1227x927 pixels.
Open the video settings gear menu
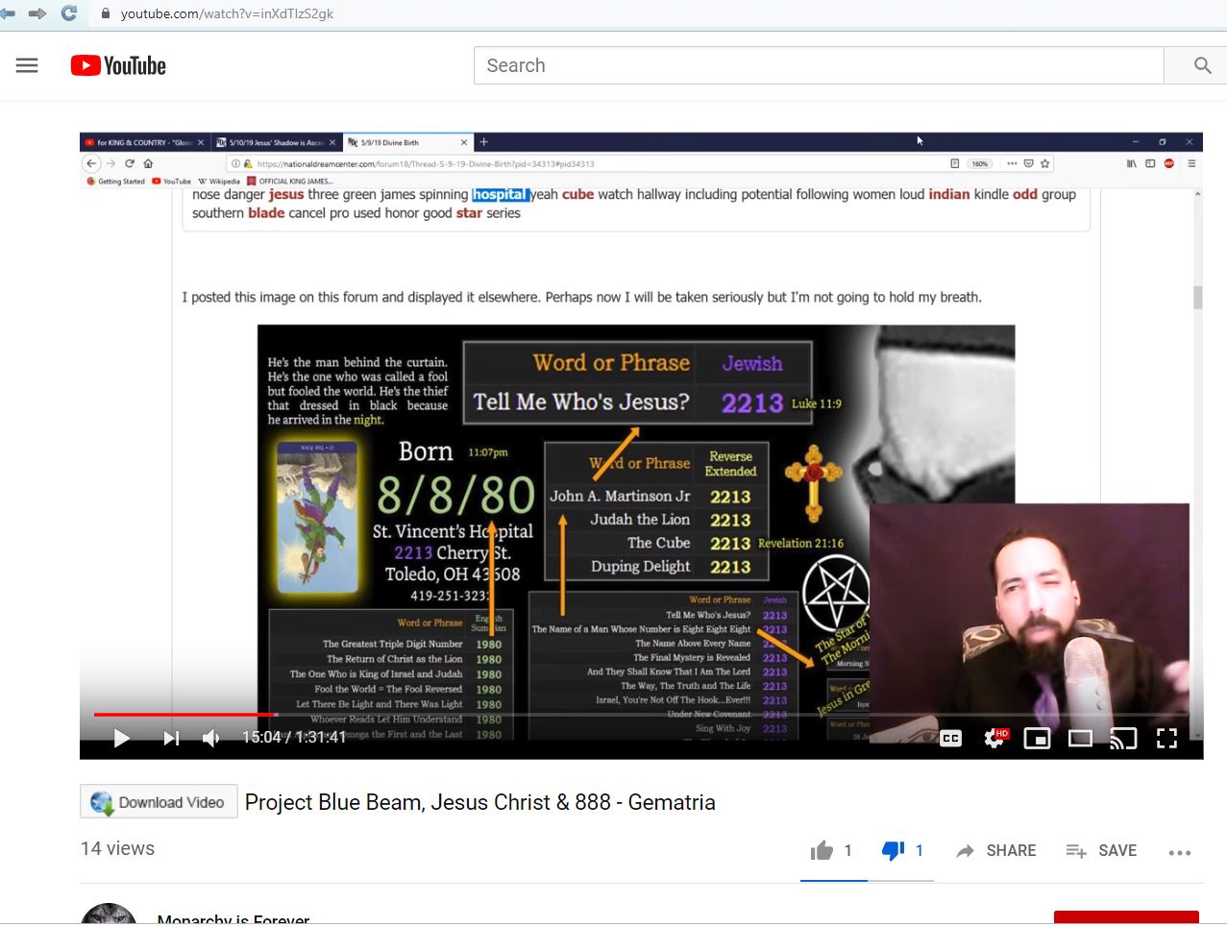[994, 738]
